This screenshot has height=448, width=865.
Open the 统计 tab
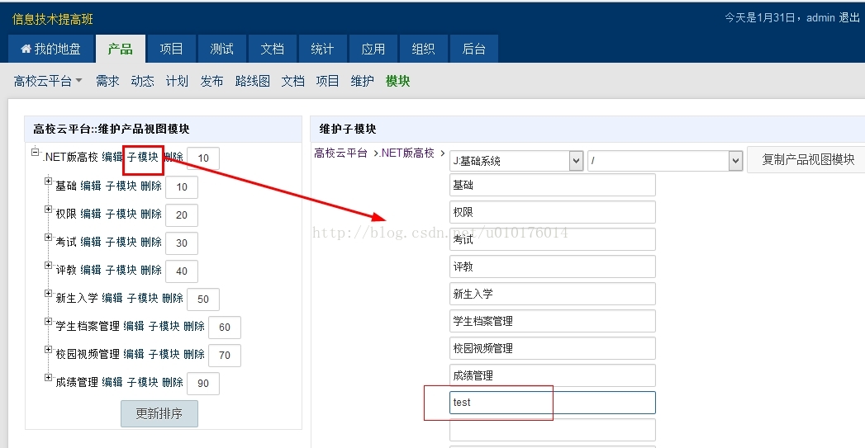[x=322, y=49]
